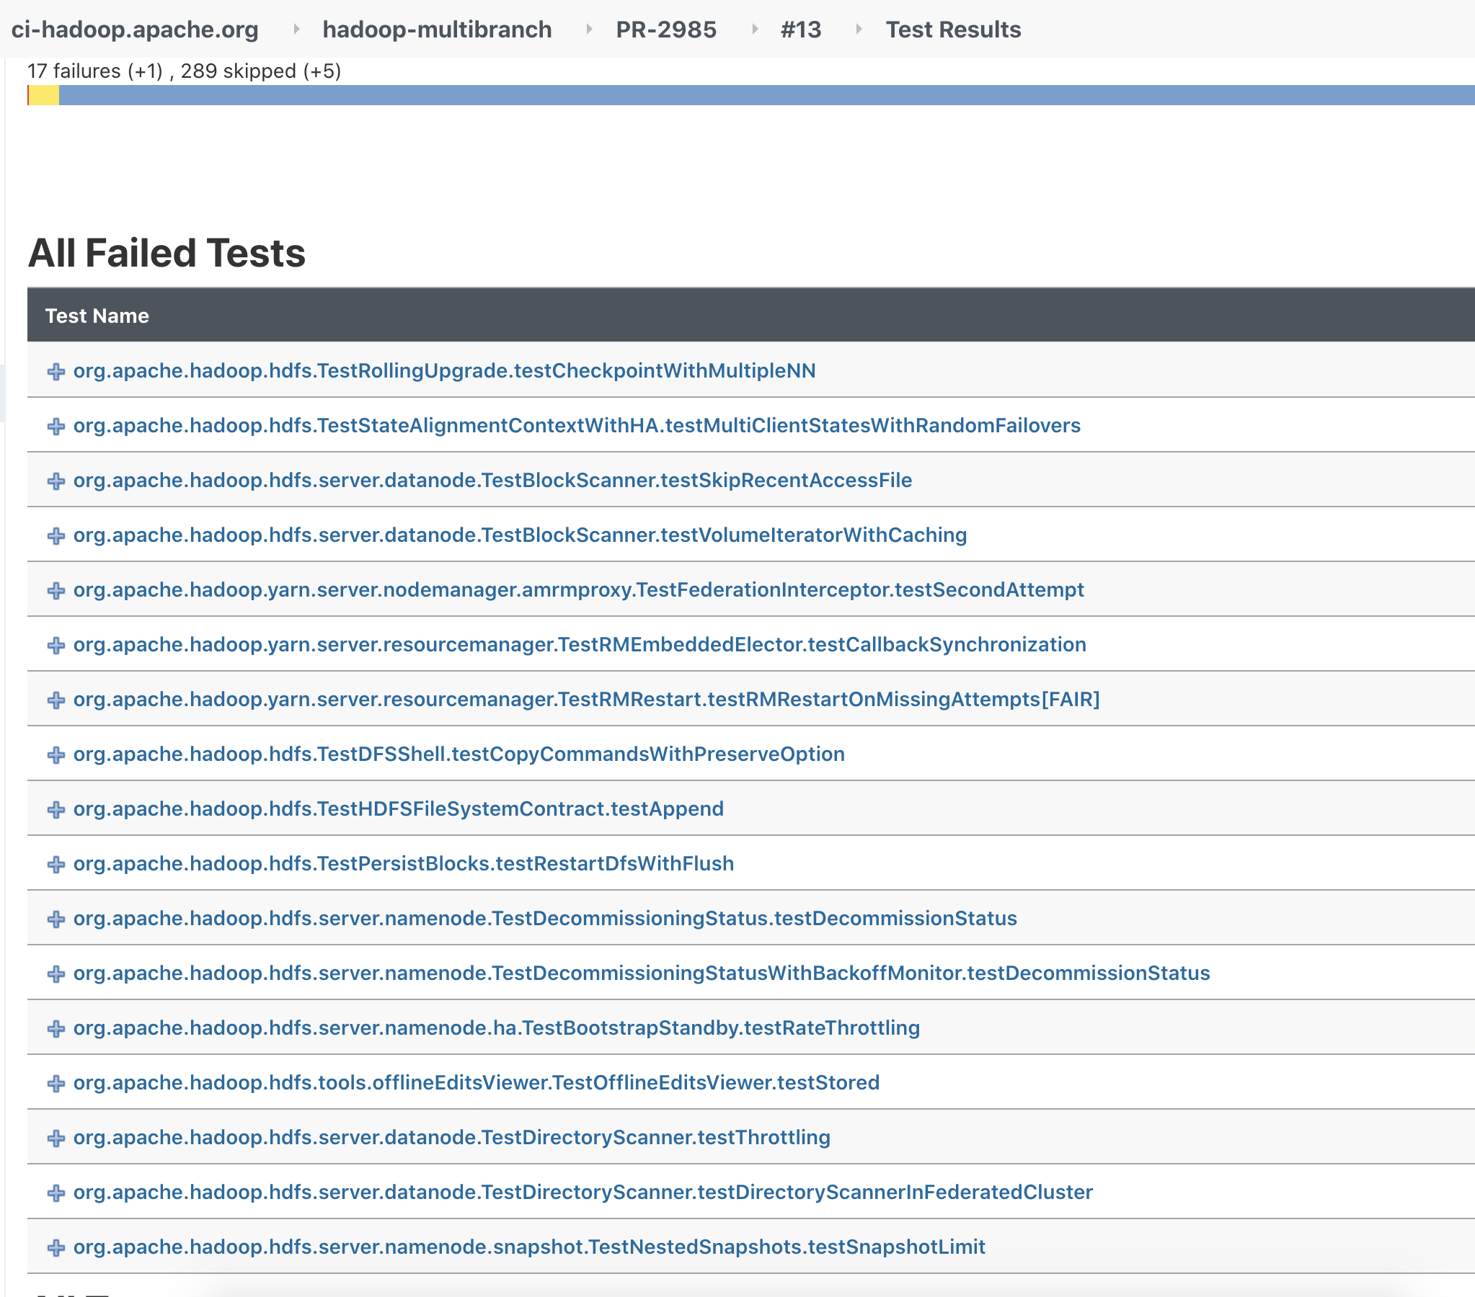
Task: Click the Test Name column header
Action: tap(97, 316)
